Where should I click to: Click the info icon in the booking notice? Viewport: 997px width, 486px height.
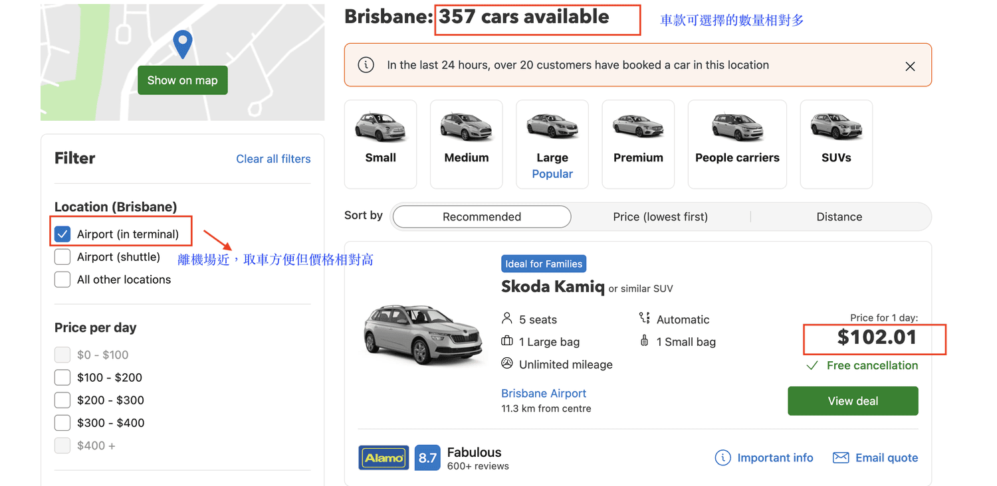366,65
